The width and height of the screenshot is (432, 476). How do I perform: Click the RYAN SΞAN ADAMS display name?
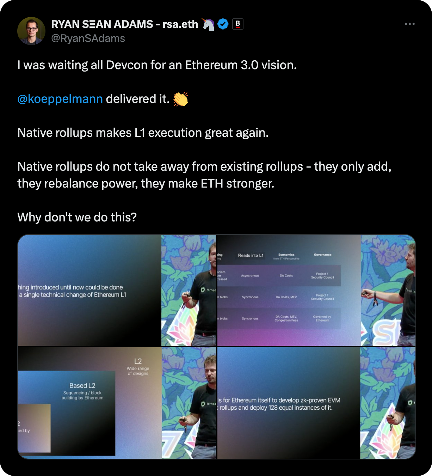coord(124,24)
